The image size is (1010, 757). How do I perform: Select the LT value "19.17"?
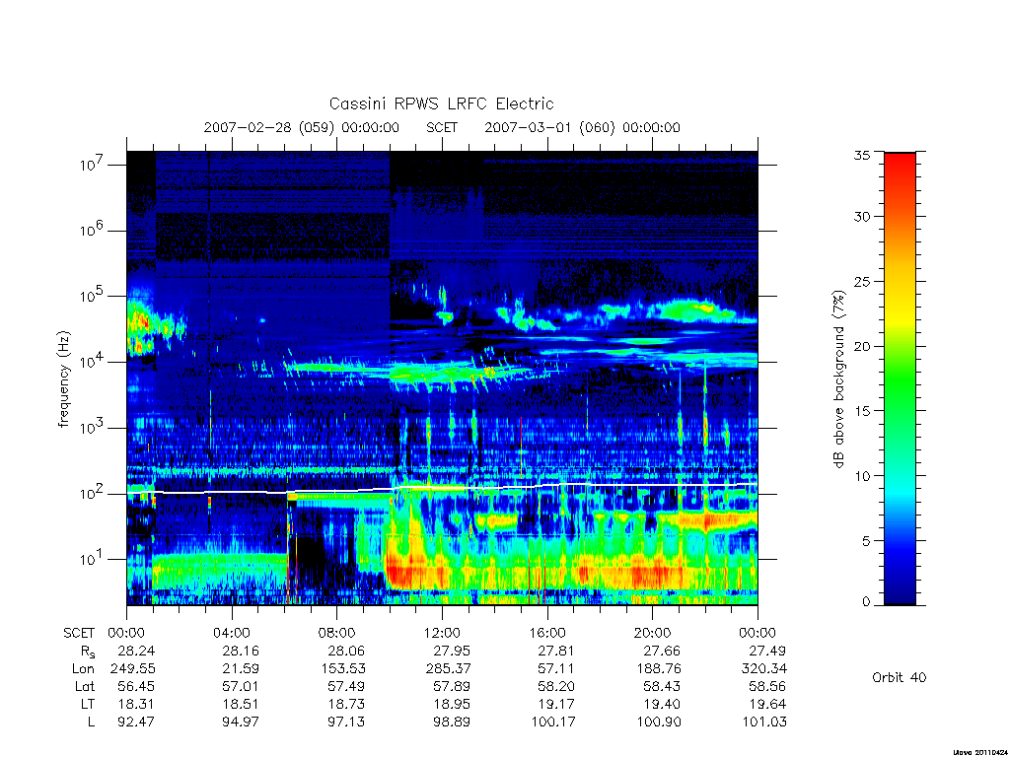click(556, 704)
